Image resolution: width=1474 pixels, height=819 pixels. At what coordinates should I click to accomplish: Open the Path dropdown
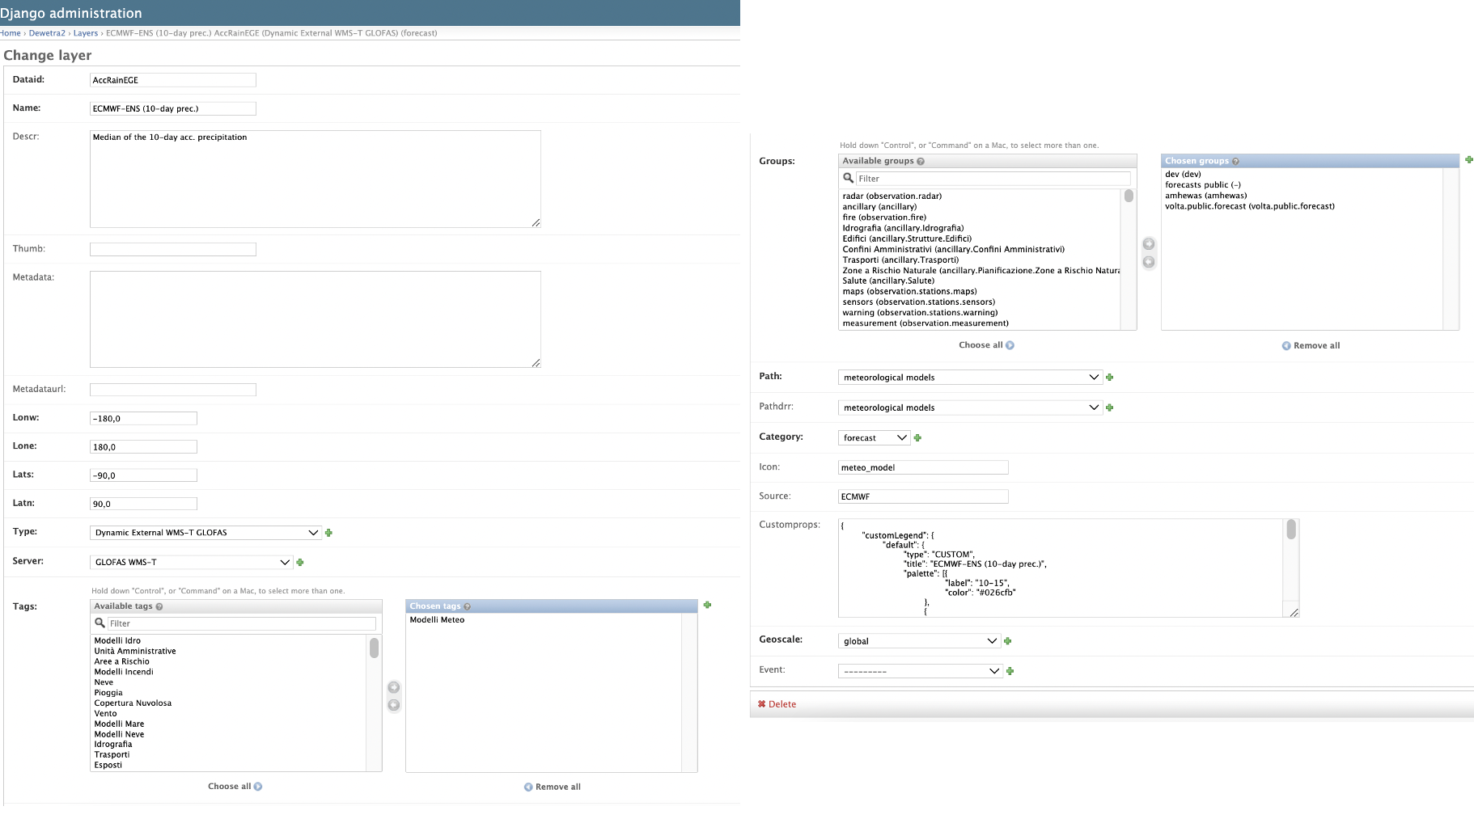[970, 378]
